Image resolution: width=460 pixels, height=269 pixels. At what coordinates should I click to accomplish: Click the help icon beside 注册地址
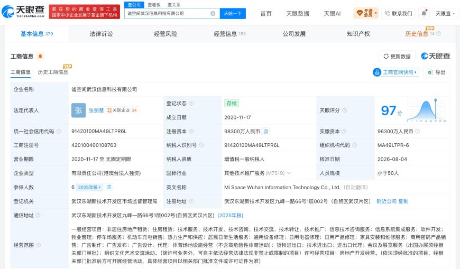point(191,201)
